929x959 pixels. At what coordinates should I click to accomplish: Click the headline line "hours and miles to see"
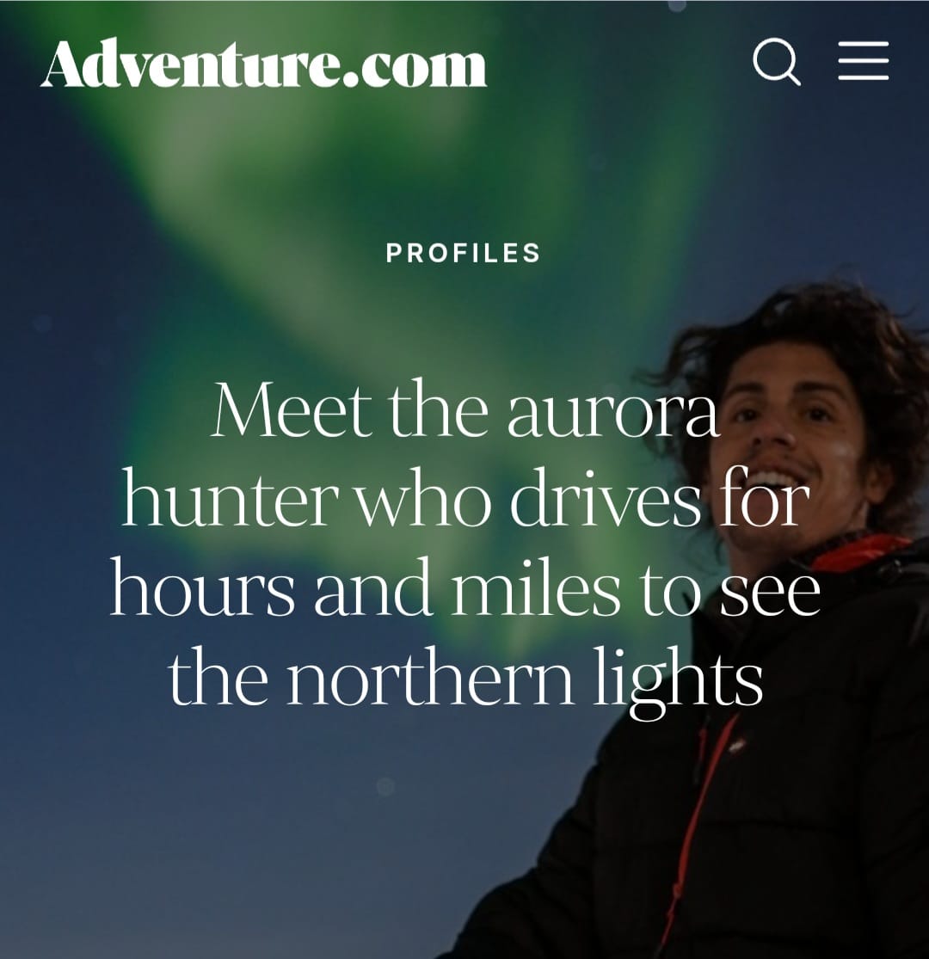pyautogui.click(x=464, y=587)
